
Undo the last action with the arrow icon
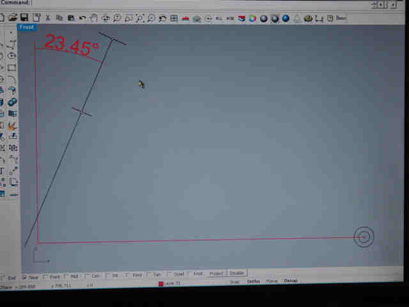[82, 18]
